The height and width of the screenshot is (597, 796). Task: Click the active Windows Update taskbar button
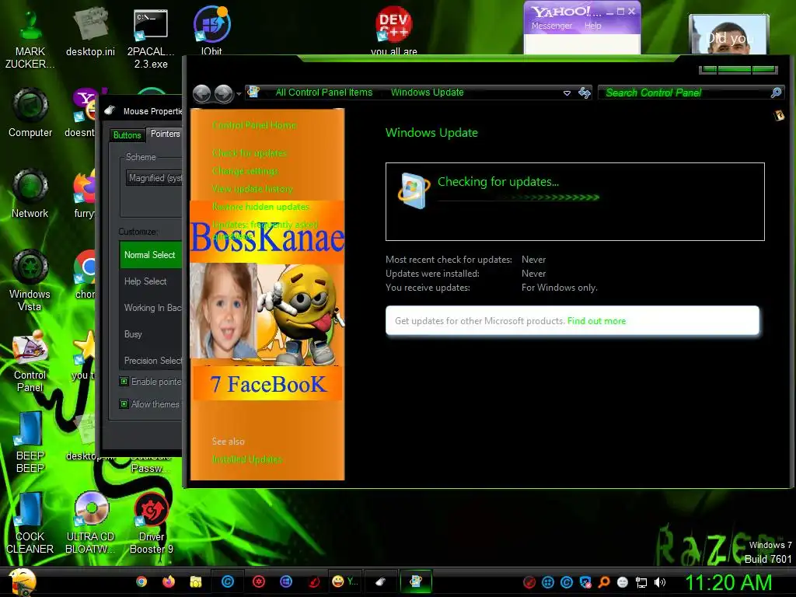(416, 581)
